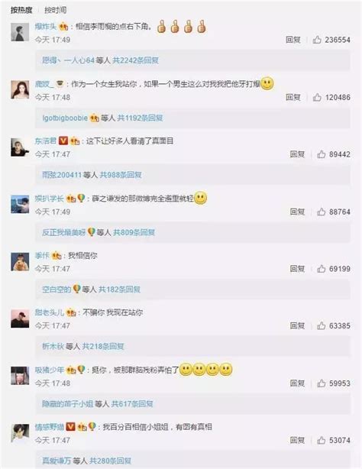Like the comment showing 89442 likes
362x469 pixels.
(321, 154)
